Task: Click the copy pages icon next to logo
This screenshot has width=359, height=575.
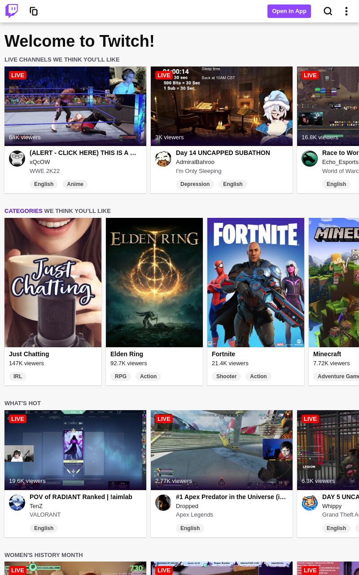Action: (34, 11)
